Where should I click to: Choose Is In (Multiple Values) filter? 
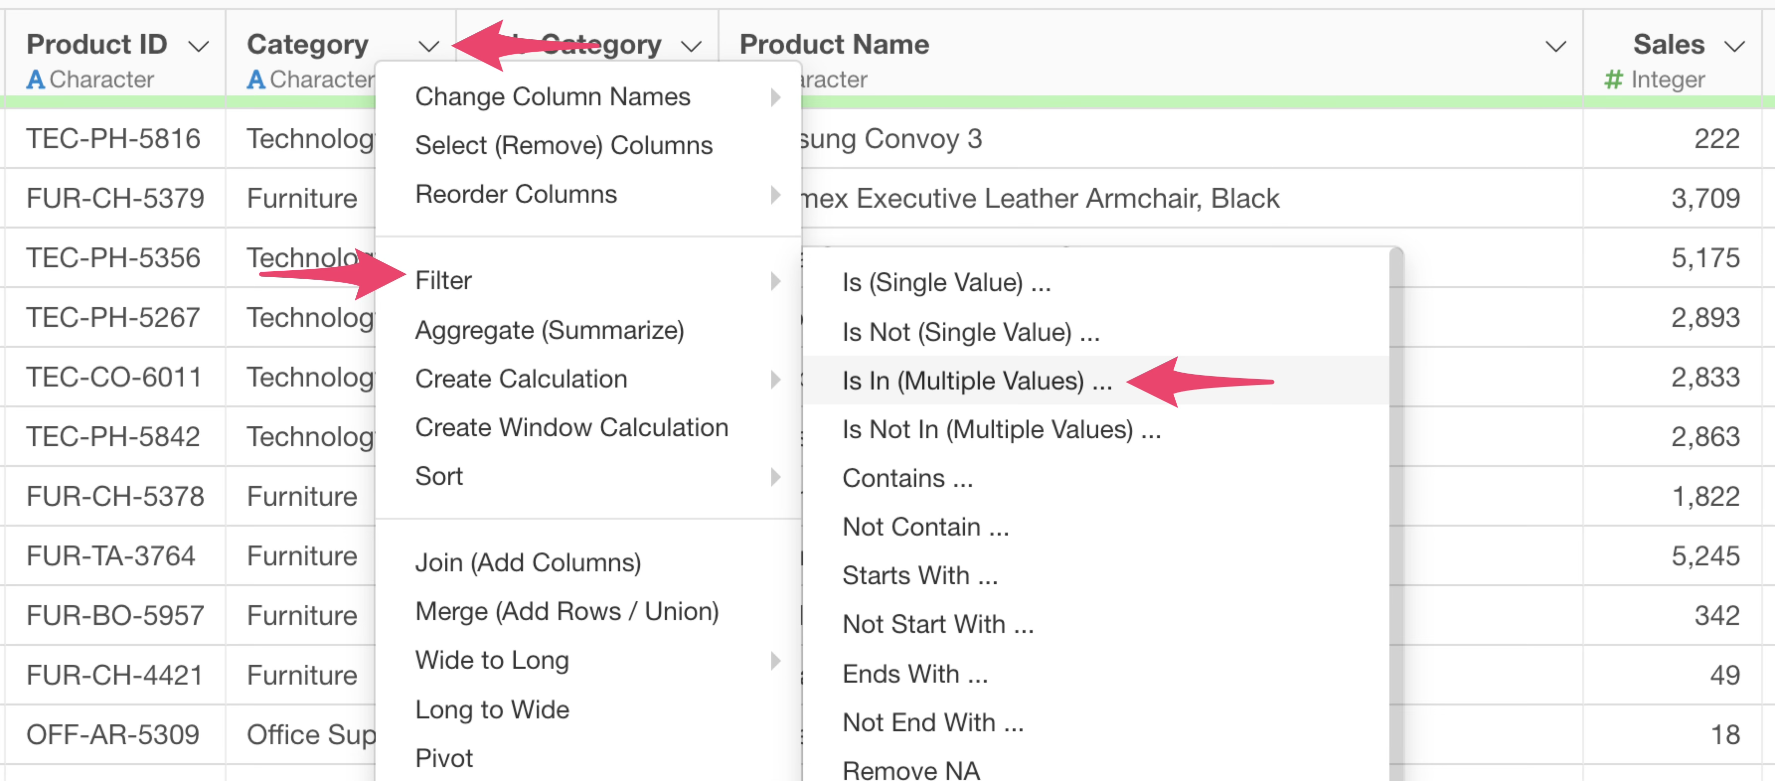[976, 381]
